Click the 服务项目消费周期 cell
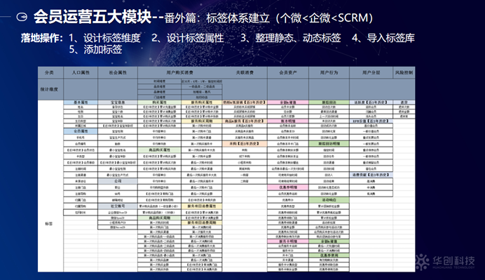The width and height of the screenshot is (485, 280). [202, 222]
